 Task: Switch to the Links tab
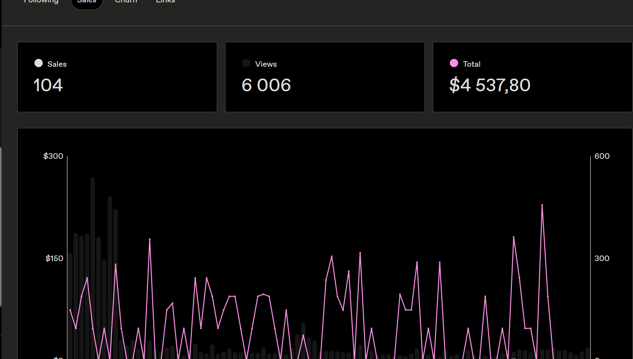[165, 2]
